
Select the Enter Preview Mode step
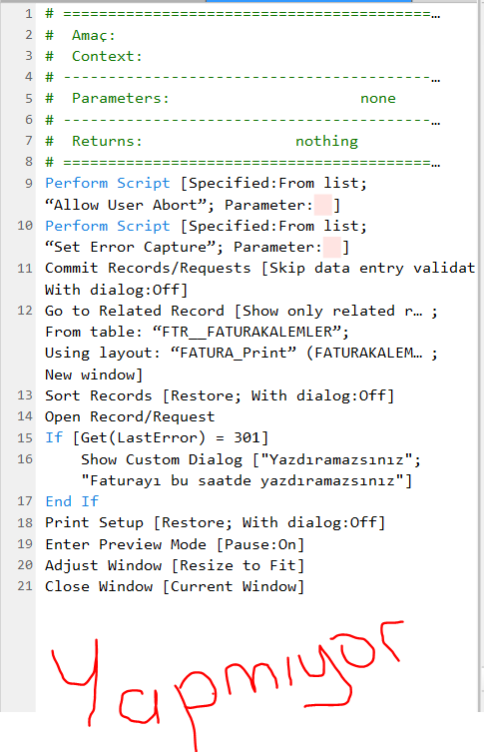pos(175,544)
